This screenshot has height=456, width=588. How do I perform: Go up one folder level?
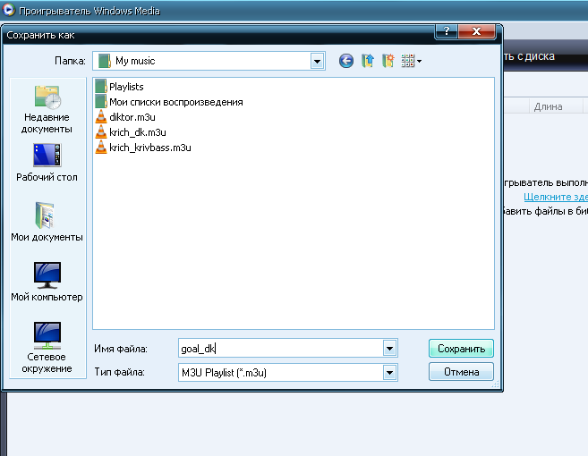point(368,61)
